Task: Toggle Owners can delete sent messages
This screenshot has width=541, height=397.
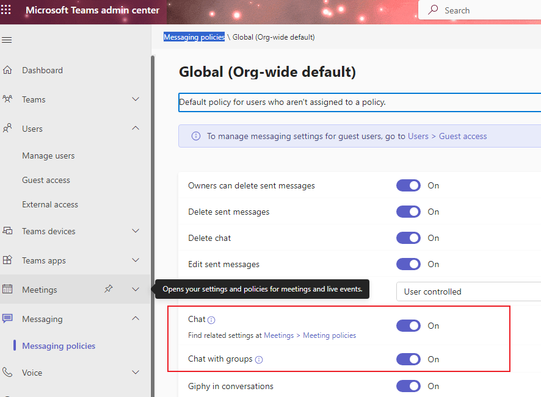Action: pos(408,185)
